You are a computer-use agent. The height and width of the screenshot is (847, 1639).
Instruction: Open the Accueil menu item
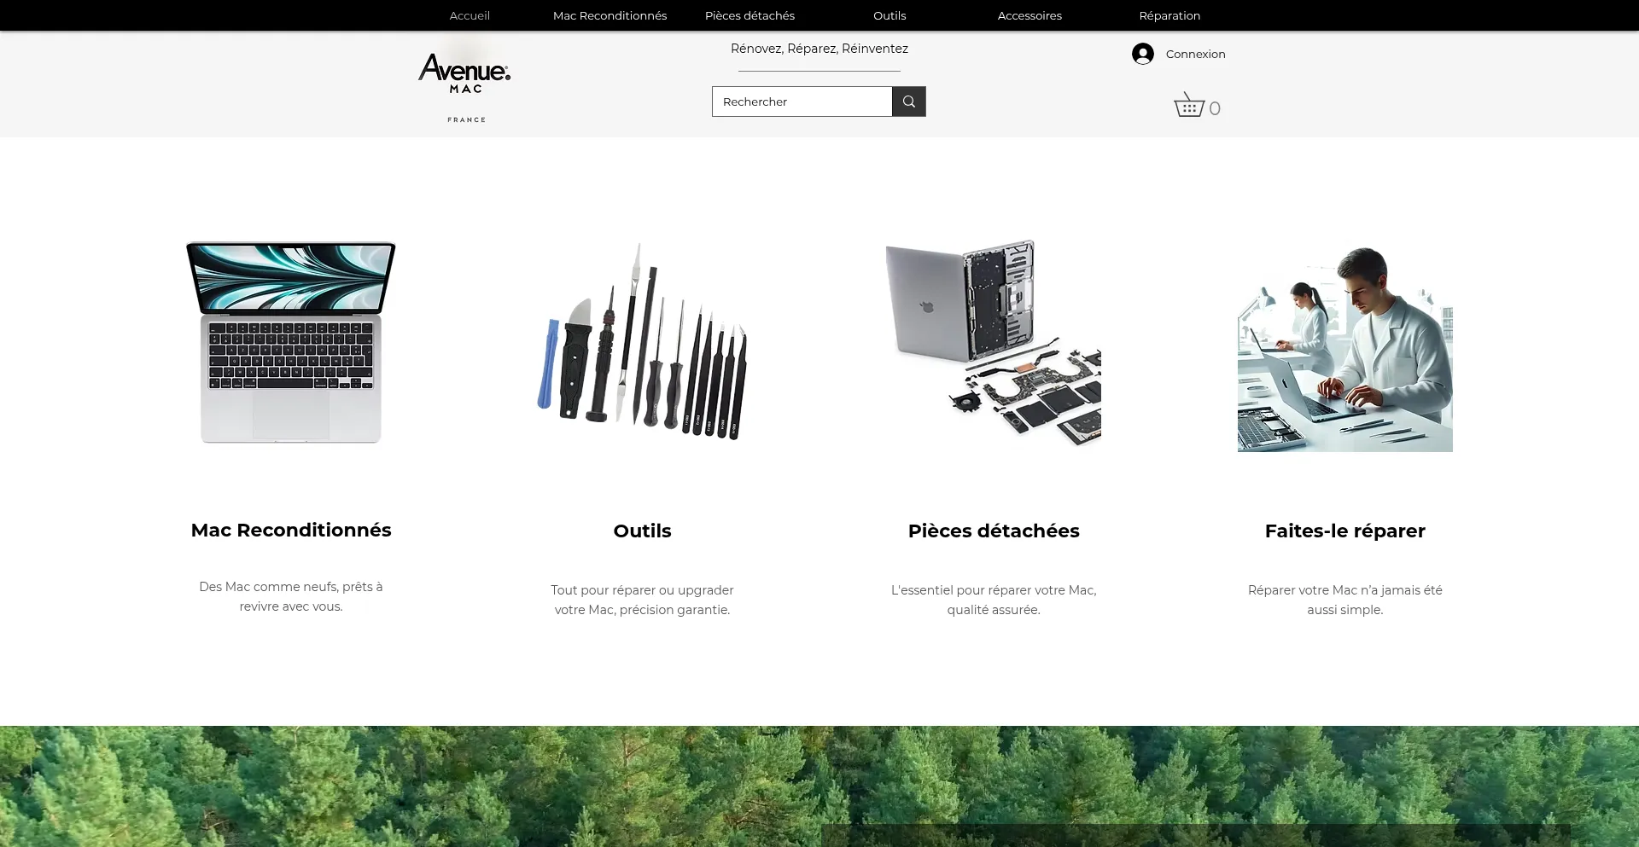point(470,15)
